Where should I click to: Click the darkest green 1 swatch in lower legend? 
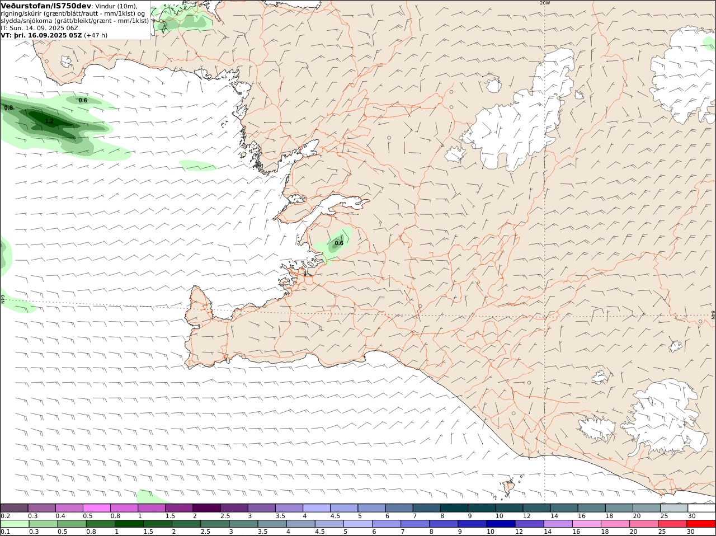[x=129, y=524]
